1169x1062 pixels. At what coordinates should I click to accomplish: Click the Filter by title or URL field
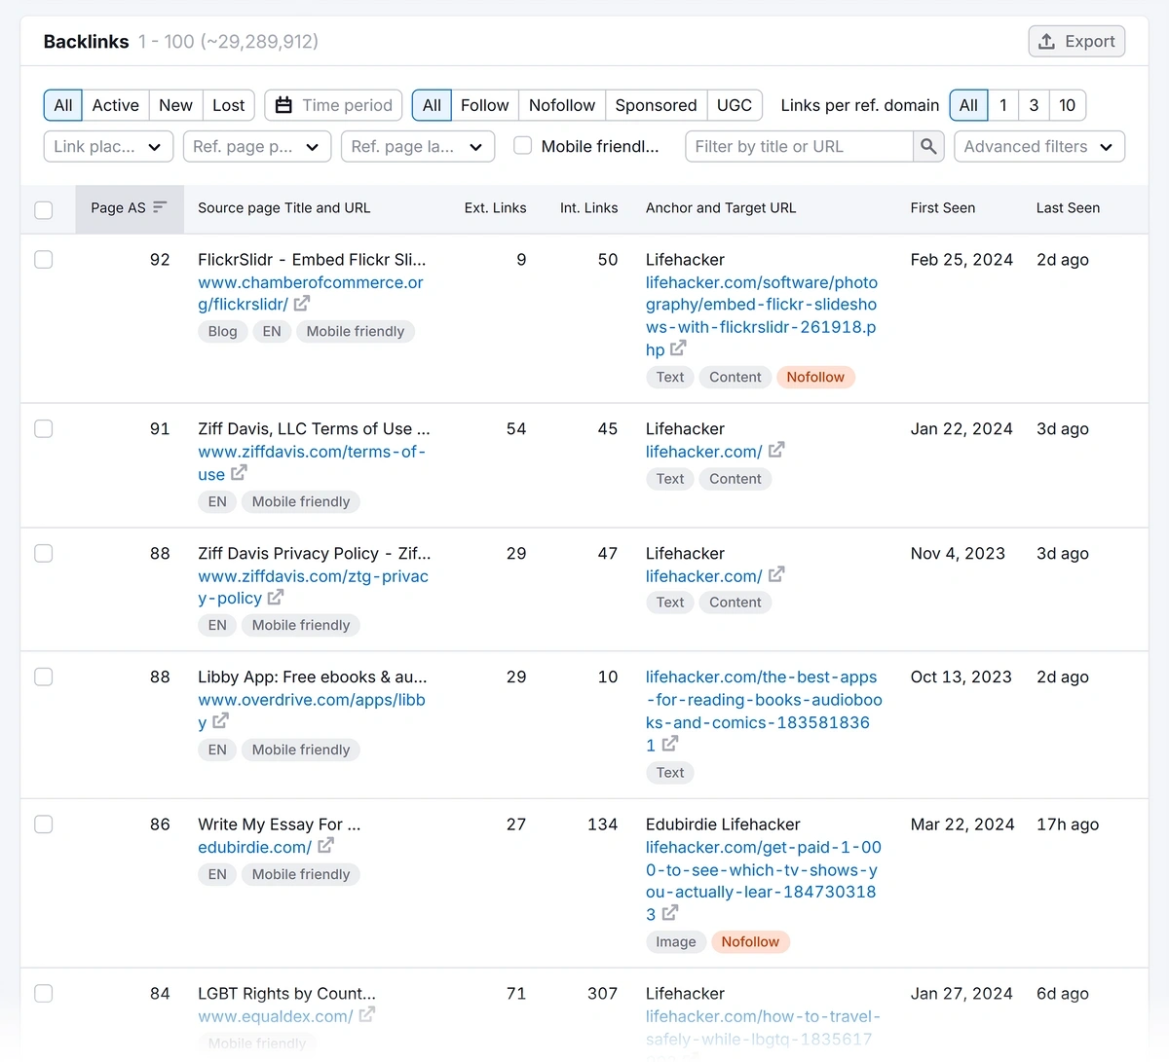(x=799, y=146)
